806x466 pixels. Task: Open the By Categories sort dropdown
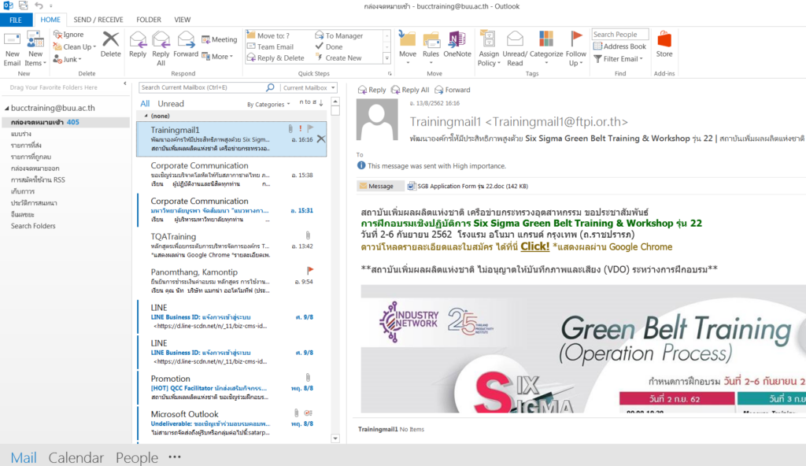click(x=268, y=104)
